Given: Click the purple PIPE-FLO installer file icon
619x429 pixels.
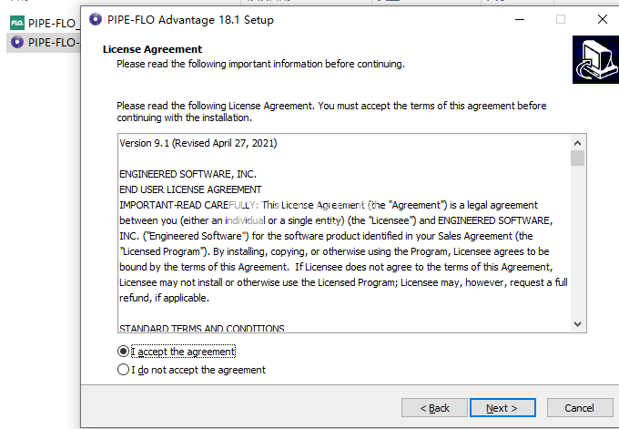Looking at the screenshot, I should (15, 42).
